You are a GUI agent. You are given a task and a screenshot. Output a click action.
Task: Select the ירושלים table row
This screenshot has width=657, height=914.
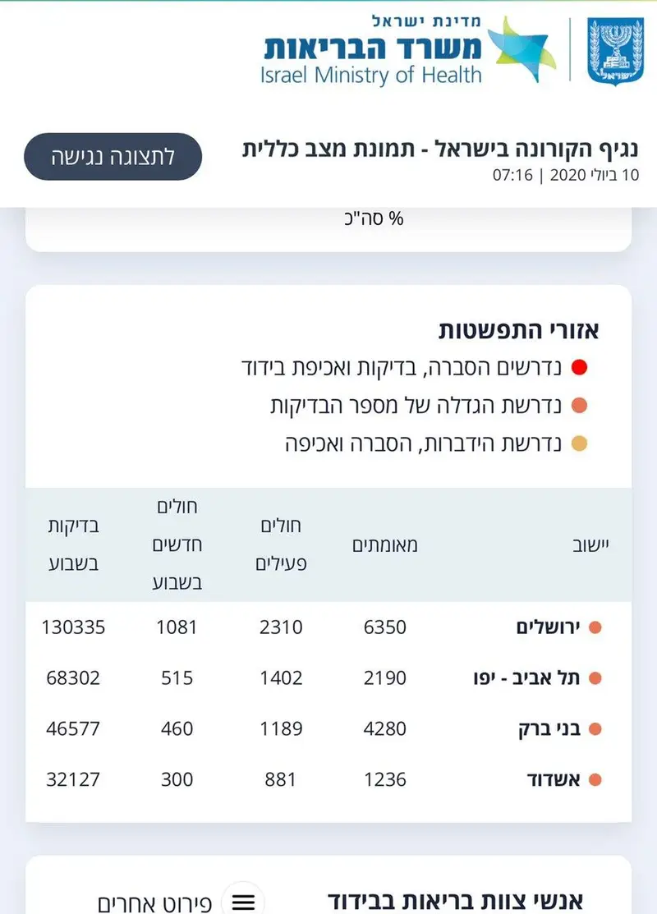click(328, 627)
